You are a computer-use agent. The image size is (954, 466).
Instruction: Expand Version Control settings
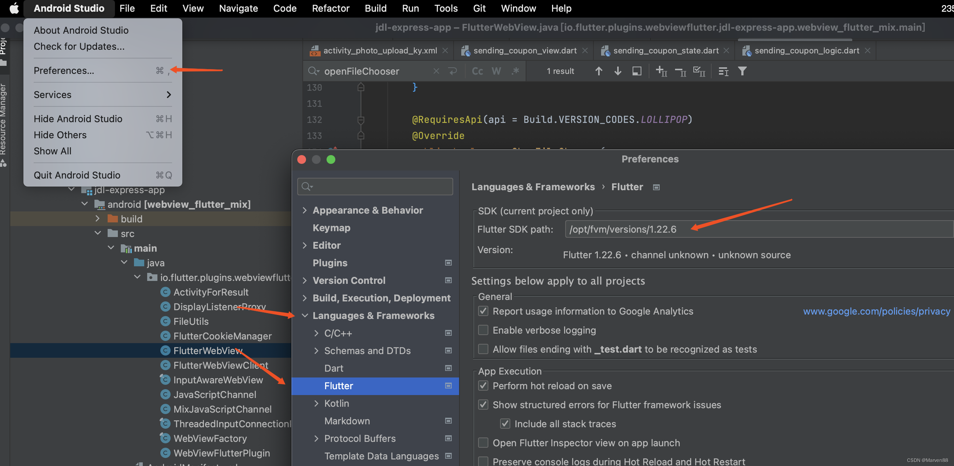tap(305, 281)
